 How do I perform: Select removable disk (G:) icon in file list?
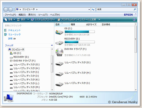(59, 64)
